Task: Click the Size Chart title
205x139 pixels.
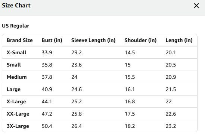Action: pos(16,6)
